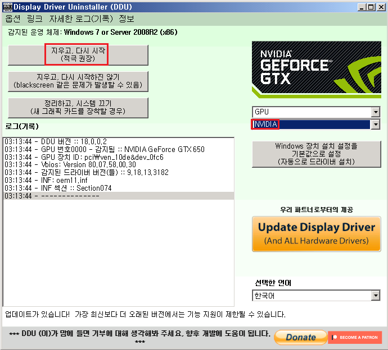Expand the 한국어 language dropdown arrow
Screen dimensions: 388x350
coord(376,296)
